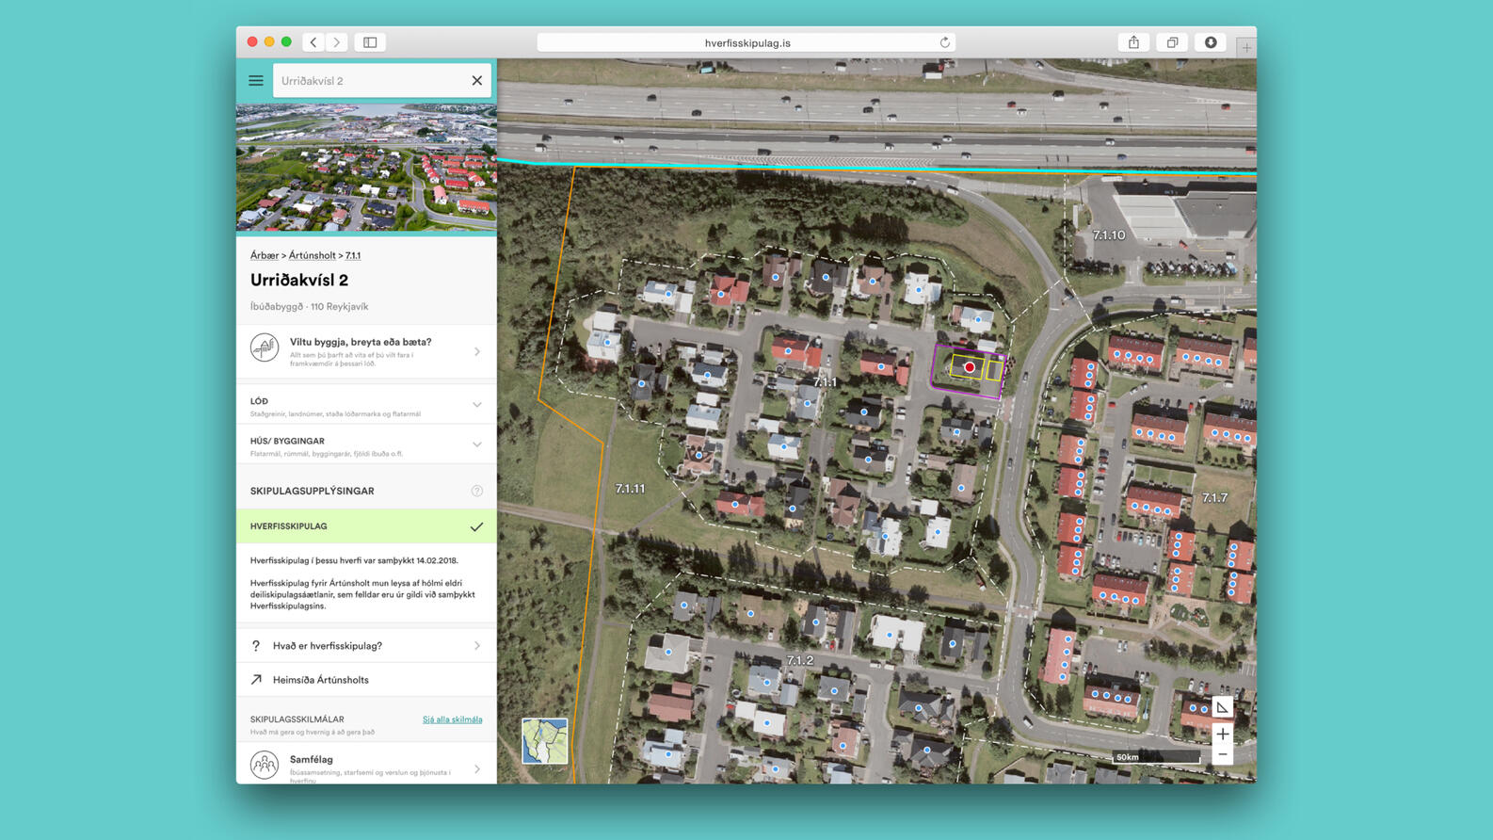The width and height of the screenshot is (1493, 840).
Task: Click the Safari share icon
Action: point(1133,42)
